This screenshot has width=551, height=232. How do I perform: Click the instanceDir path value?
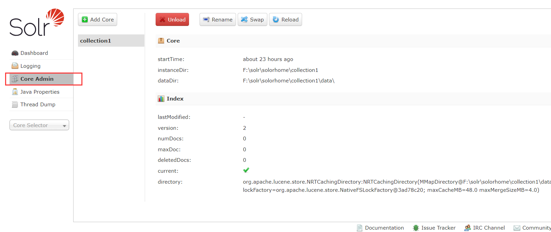click(280, 70)
